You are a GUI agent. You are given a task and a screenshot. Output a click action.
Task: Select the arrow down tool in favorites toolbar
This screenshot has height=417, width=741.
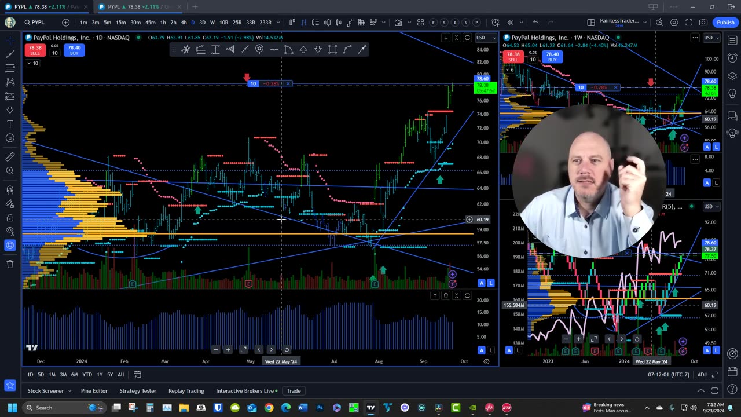click(318, 50)
